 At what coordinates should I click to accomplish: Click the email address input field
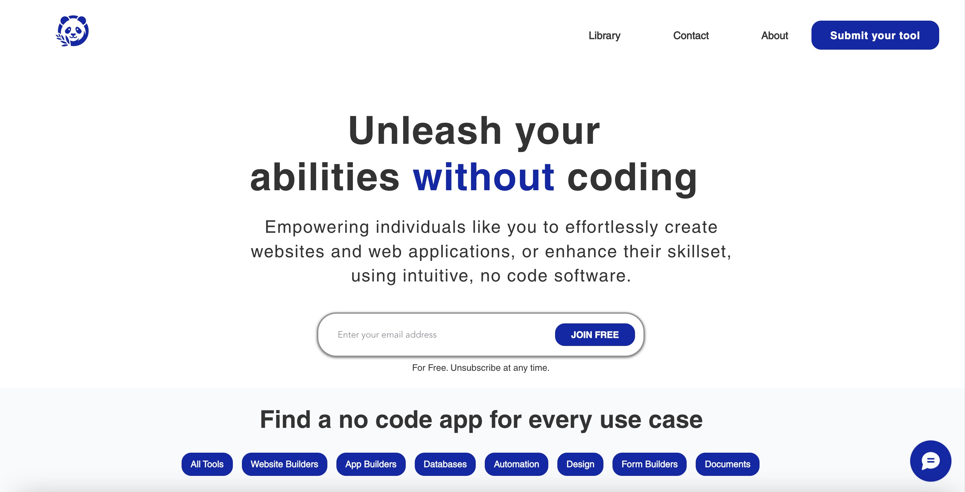(439, 334)
